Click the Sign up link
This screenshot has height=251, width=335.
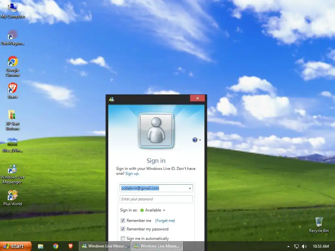[x=132, y=174]
